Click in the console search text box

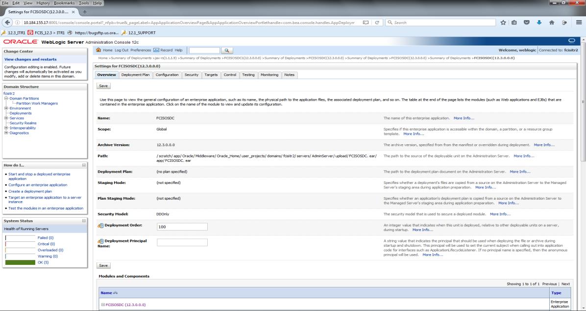pos(204,50)
